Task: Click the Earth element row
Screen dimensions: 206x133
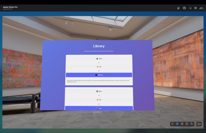Action: (x=99, y=91)
